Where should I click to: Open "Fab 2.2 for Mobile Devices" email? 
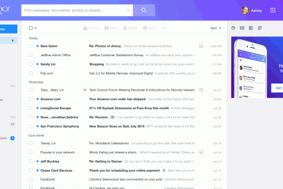(x=121, y=73)
